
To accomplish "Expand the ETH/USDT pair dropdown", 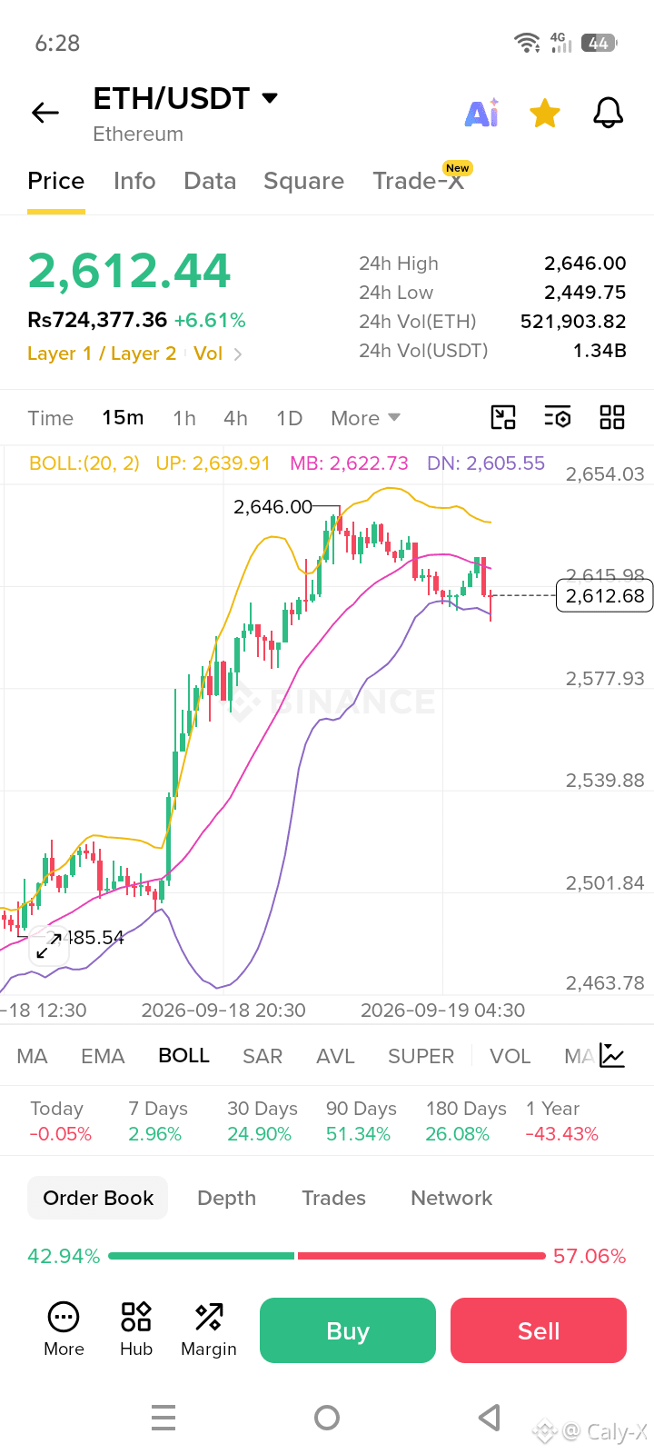I will click(270, 98).
